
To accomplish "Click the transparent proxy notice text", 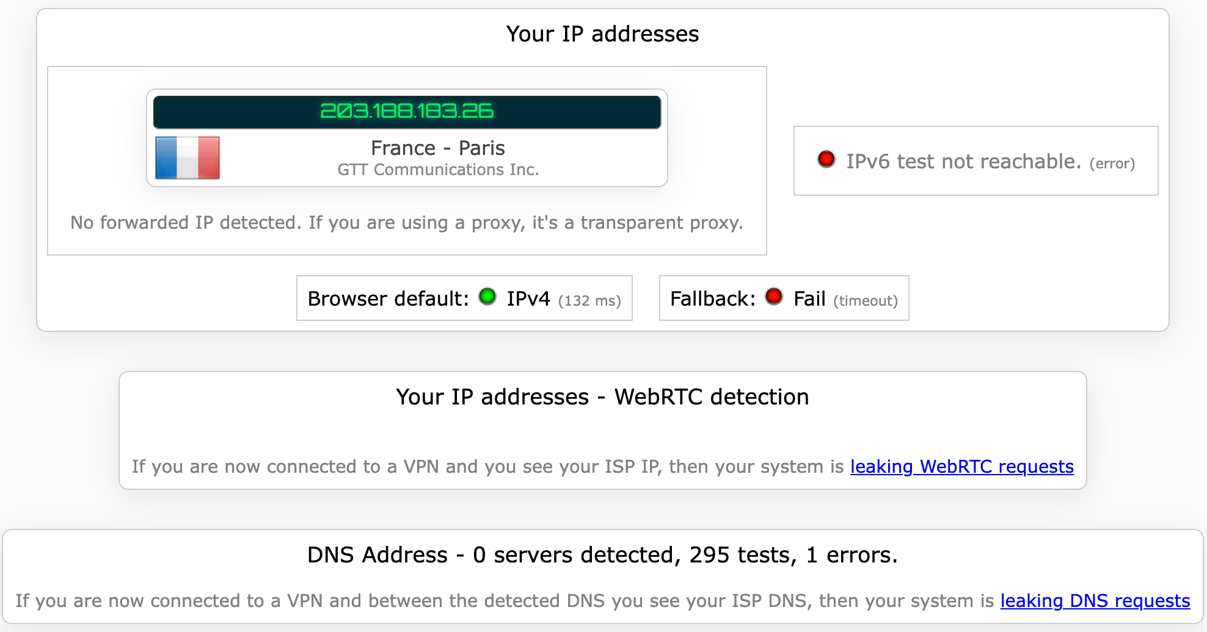I will click(406, 222).
